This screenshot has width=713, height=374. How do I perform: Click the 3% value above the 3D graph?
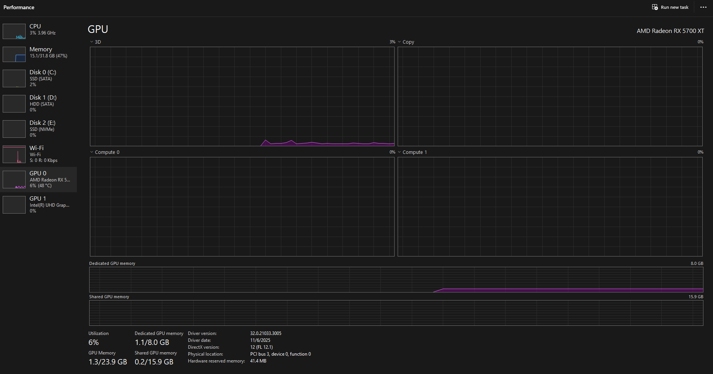392,42
